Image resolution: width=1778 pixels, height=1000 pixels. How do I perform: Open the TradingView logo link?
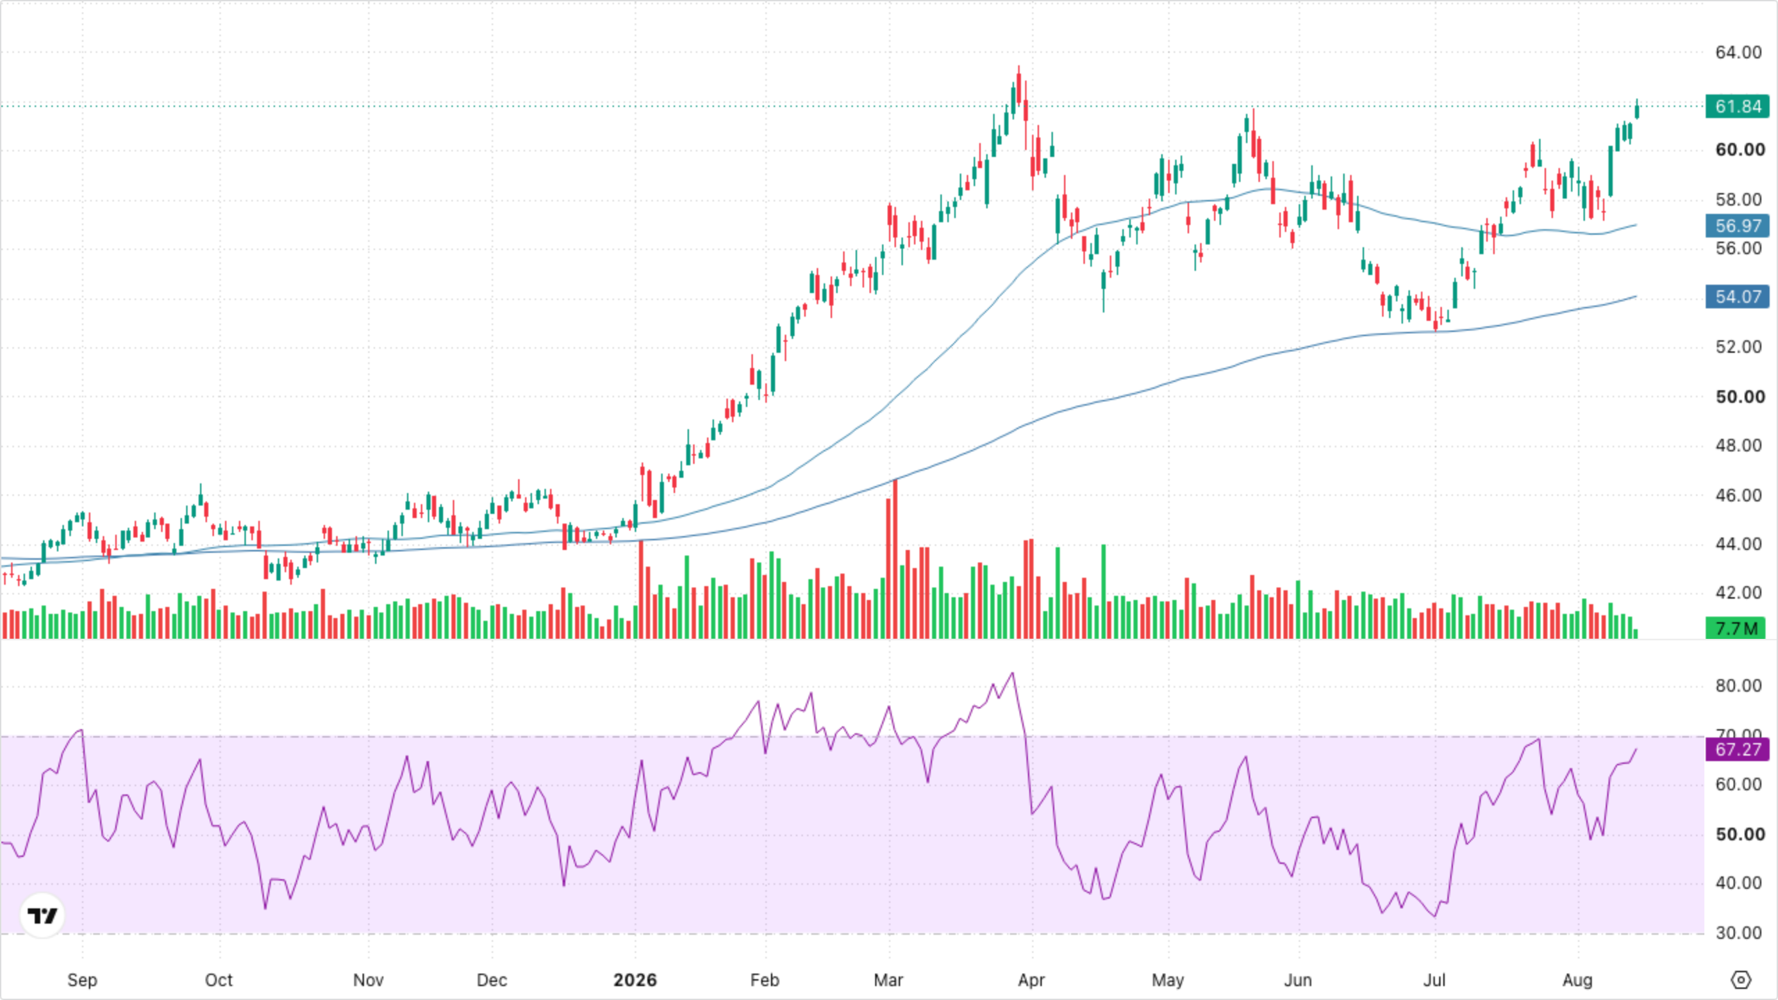point(42,915)
